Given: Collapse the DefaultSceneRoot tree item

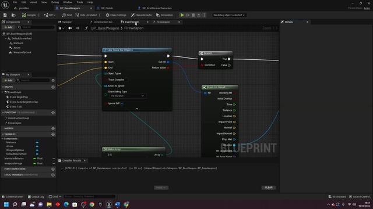Looking at the screenshot, I should [6, 38].
